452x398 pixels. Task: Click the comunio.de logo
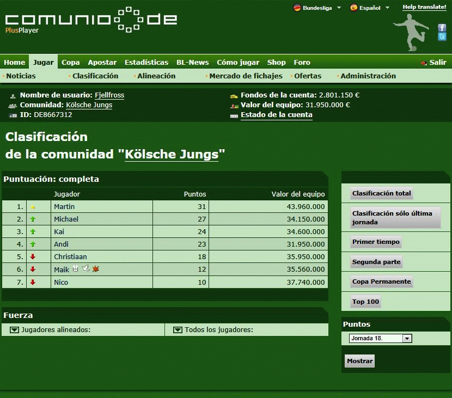click(91, 21)
